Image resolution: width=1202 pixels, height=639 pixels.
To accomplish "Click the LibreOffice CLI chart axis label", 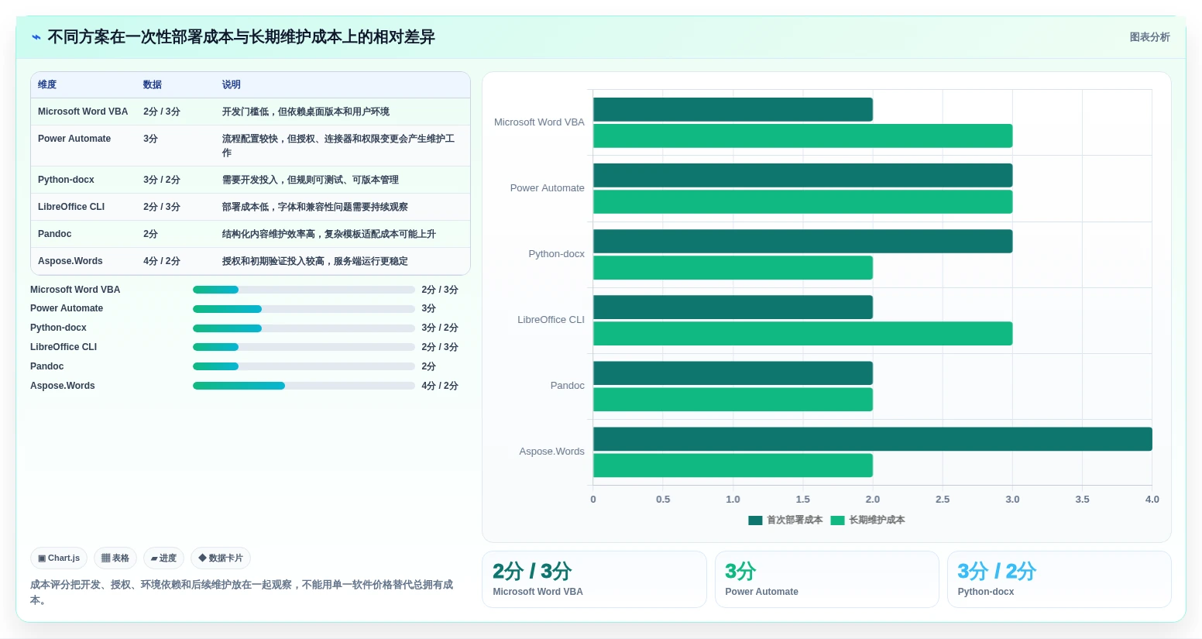I will [551, 320].
